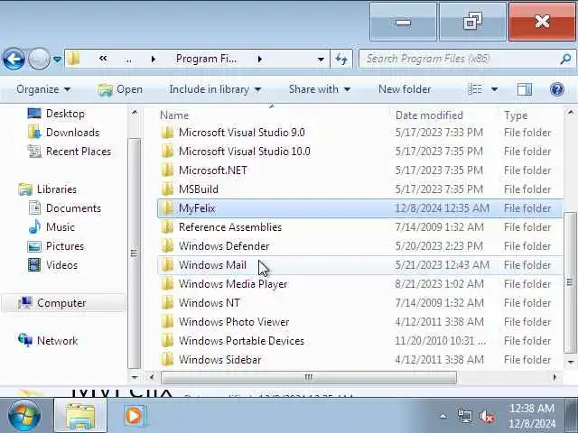Toggle the preview pane

[x=524, y=89]
